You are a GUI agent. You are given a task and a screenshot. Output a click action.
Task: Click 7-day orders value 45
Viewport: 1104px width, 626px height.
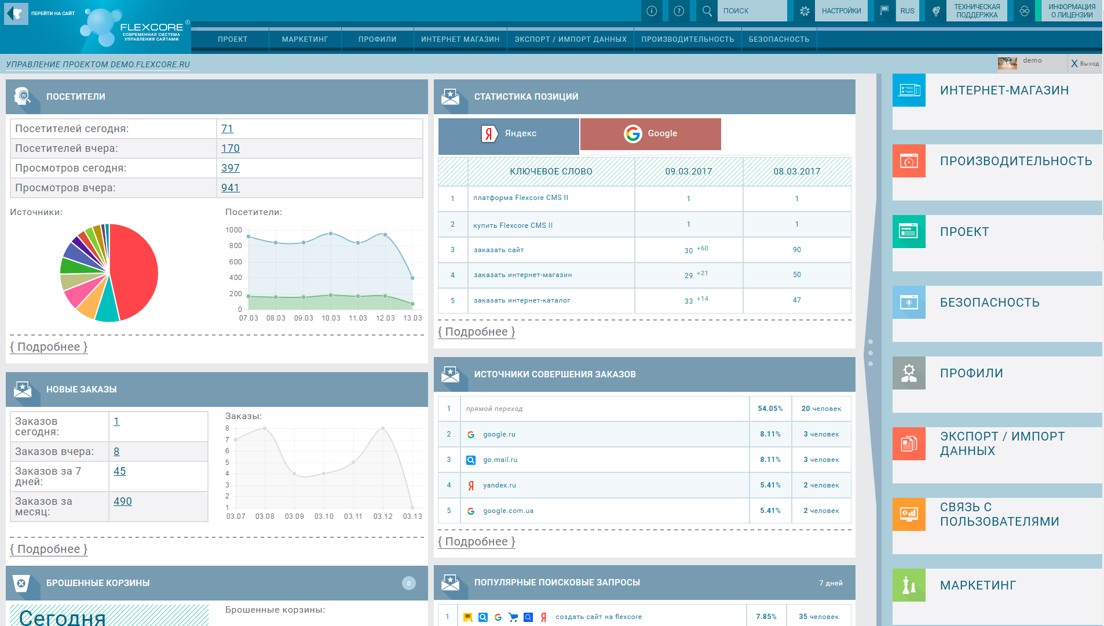pos(120,471)
